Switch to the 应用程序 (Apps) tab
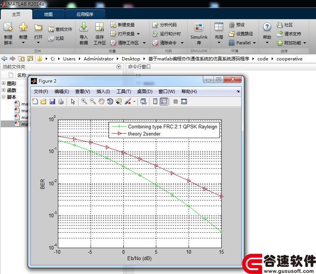 85,14
